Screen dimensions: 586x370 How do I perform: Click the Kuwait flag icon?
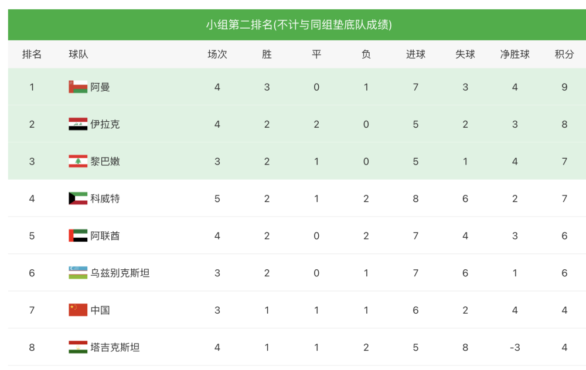pyautogui.click(x=78, y=198)
